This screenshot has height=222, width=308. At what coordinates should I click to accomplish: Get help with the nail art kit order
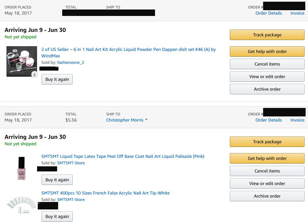click(x=267, y=52)
